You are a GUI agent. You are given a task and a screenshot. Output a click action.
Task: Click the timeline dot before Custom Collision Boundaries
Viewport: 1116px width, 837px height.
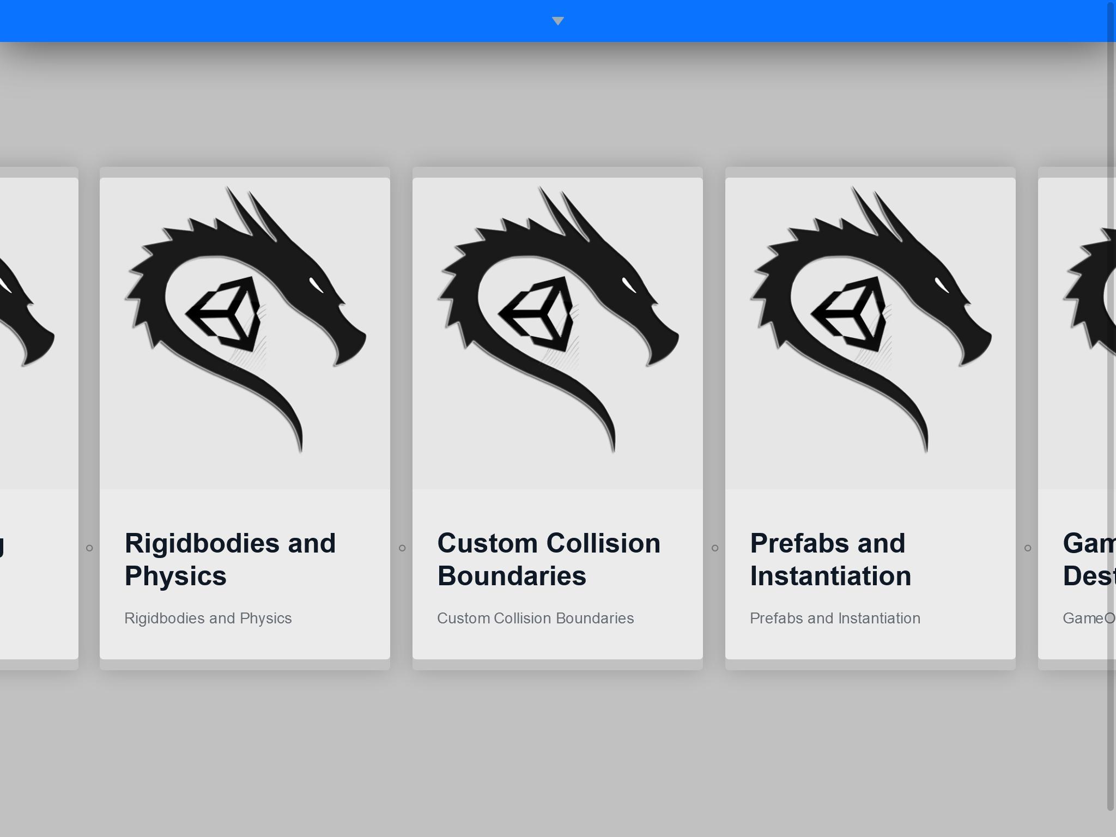(402, 548)
